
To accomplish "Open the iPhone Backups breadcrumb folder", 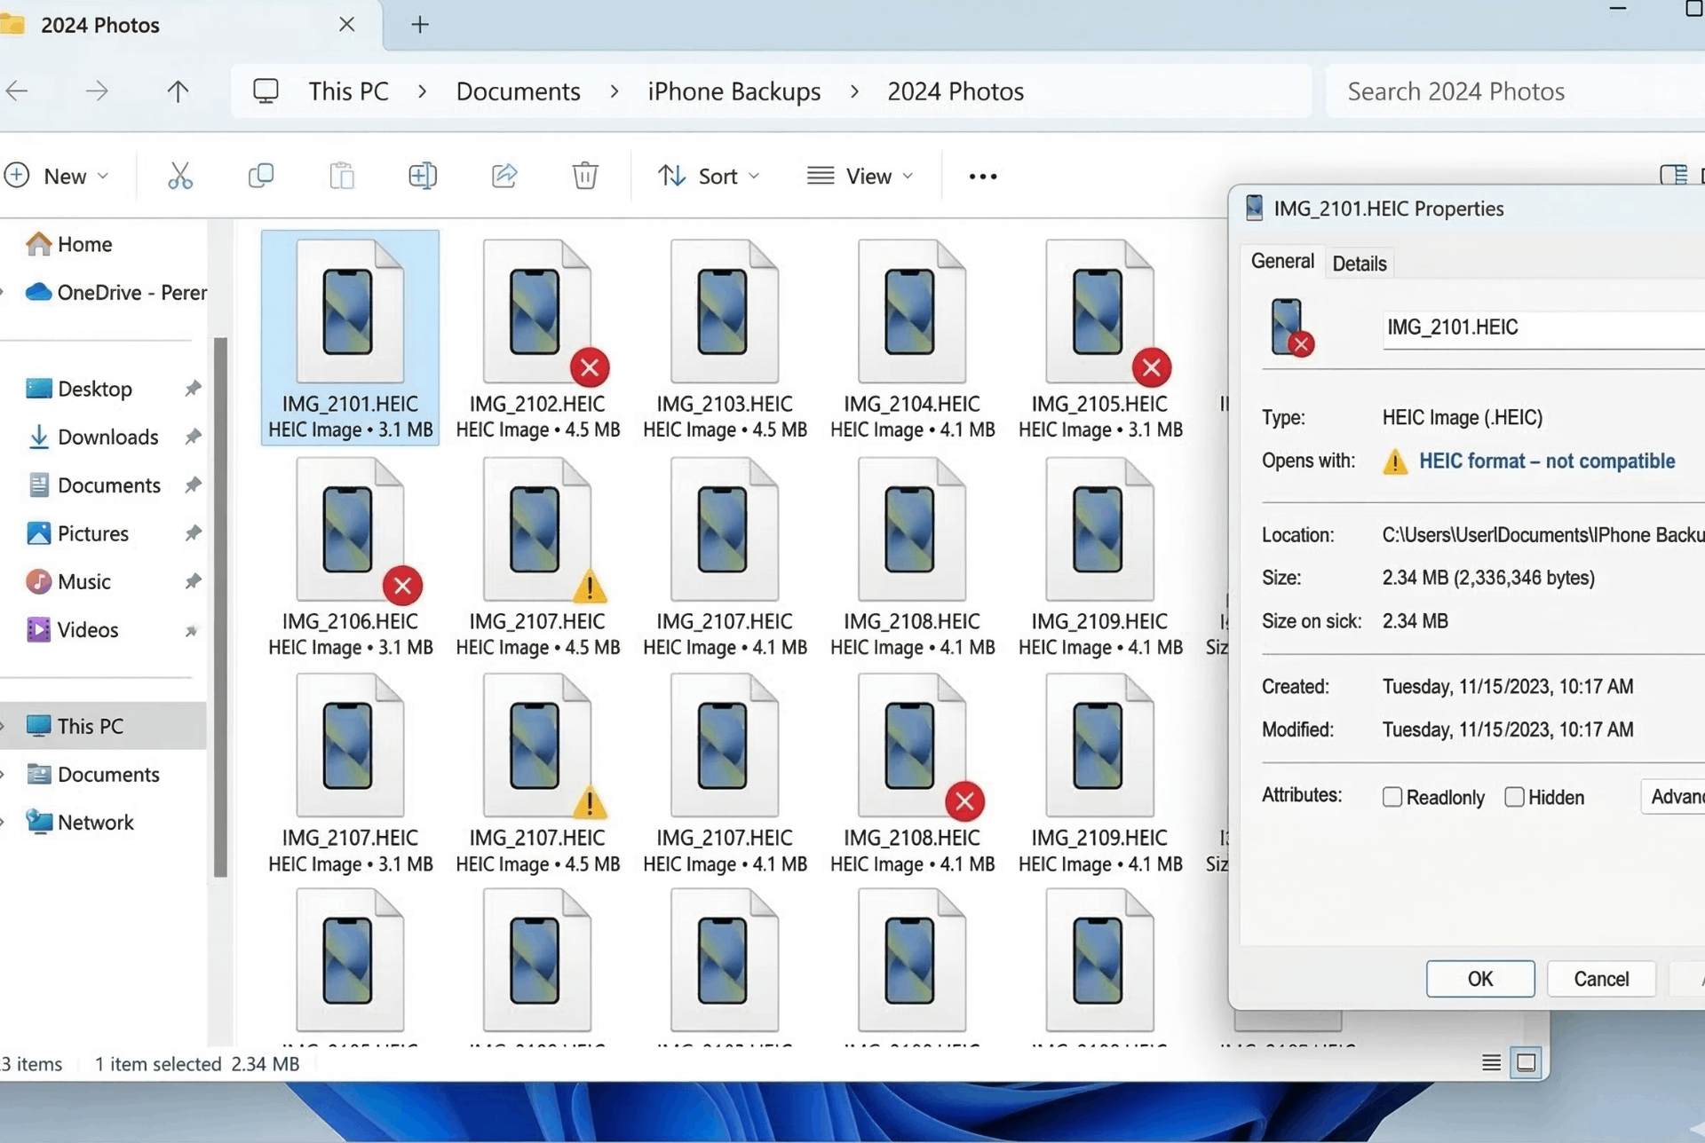I will [734, 91].
